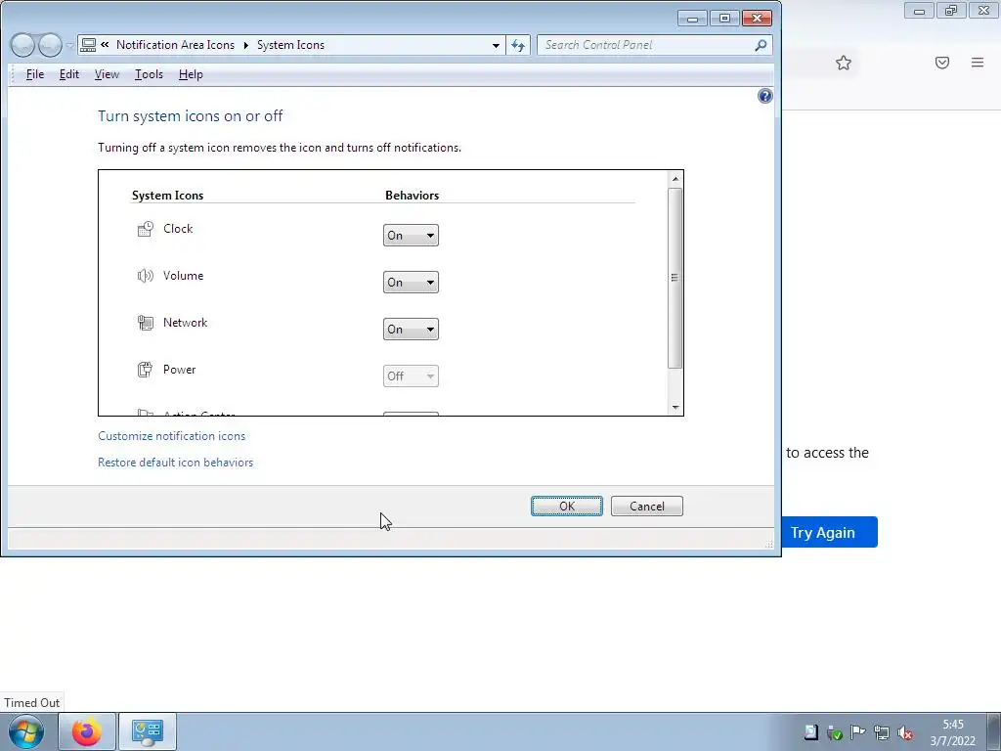Image resolution: width=1001 pixels, height=751 pixels.
Task: Click the taskbar clock showing 5:45
Action: 952,732
